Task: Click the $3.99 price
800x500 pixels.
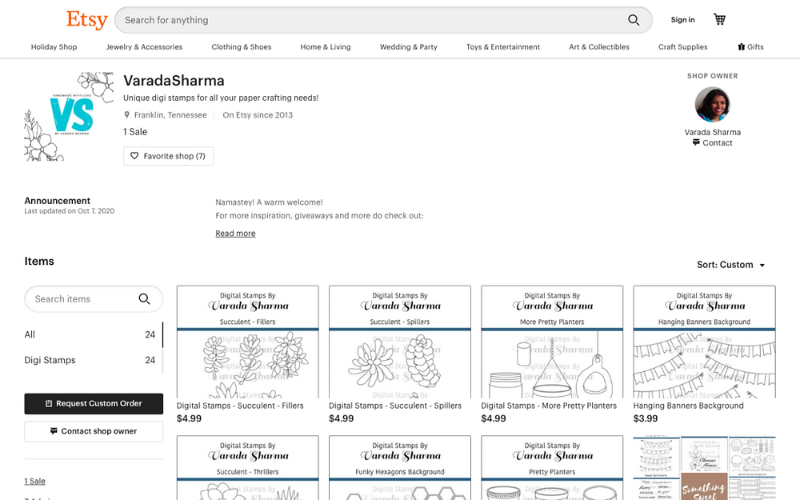Action: click(646, 418)
